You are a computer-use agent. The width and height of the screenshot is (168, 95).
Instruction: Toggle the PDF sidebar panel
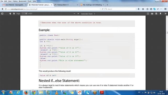click(x=2, y=13)
